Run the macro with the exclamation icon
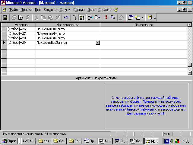The image size is (193, 145). (106, 18)
